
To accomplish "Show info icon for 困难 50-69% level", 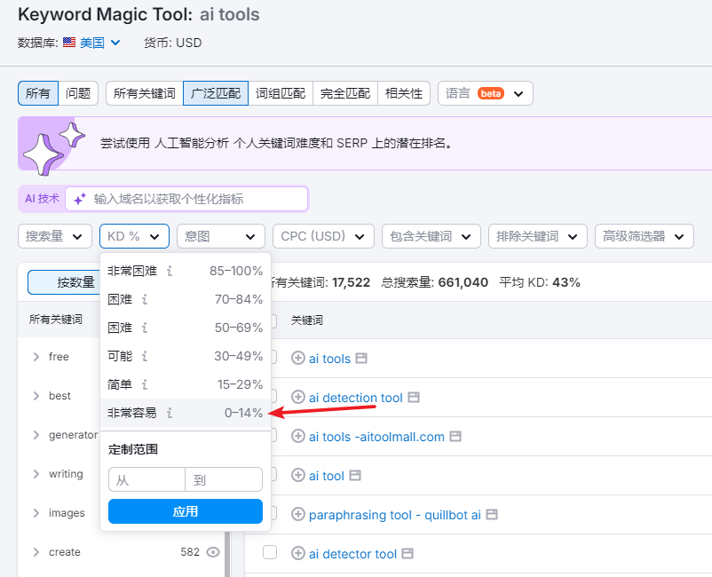I will pyautogui.click(x=145, y=328).
